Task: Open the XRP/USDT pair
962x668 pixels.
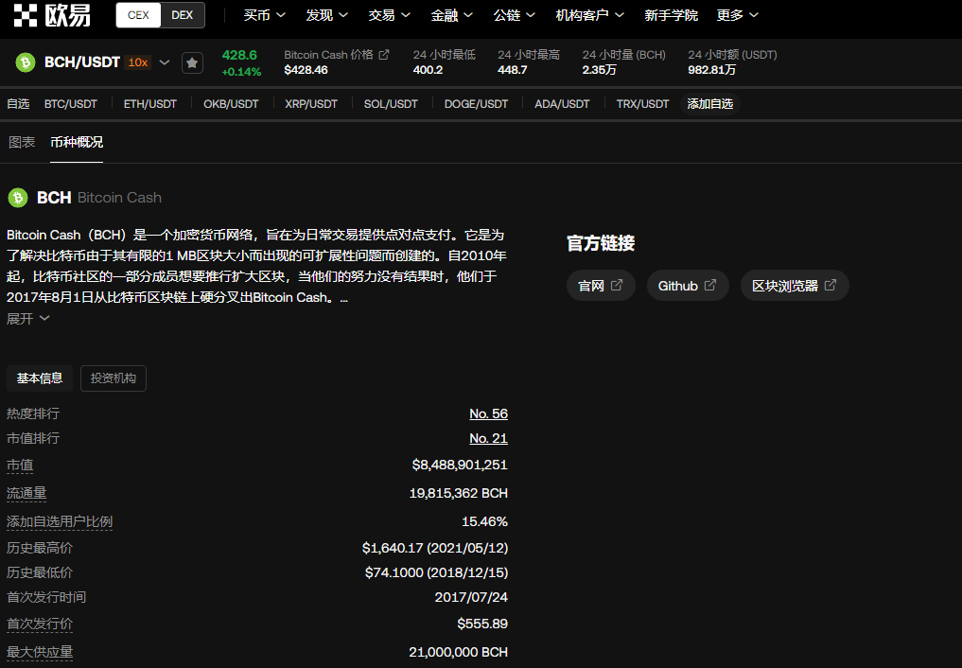Action: coord(311,104)
